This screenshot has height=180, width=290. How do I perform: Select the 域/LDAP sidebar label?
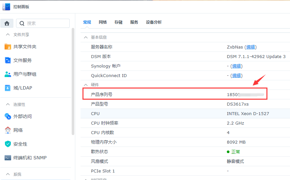[23, 88]
